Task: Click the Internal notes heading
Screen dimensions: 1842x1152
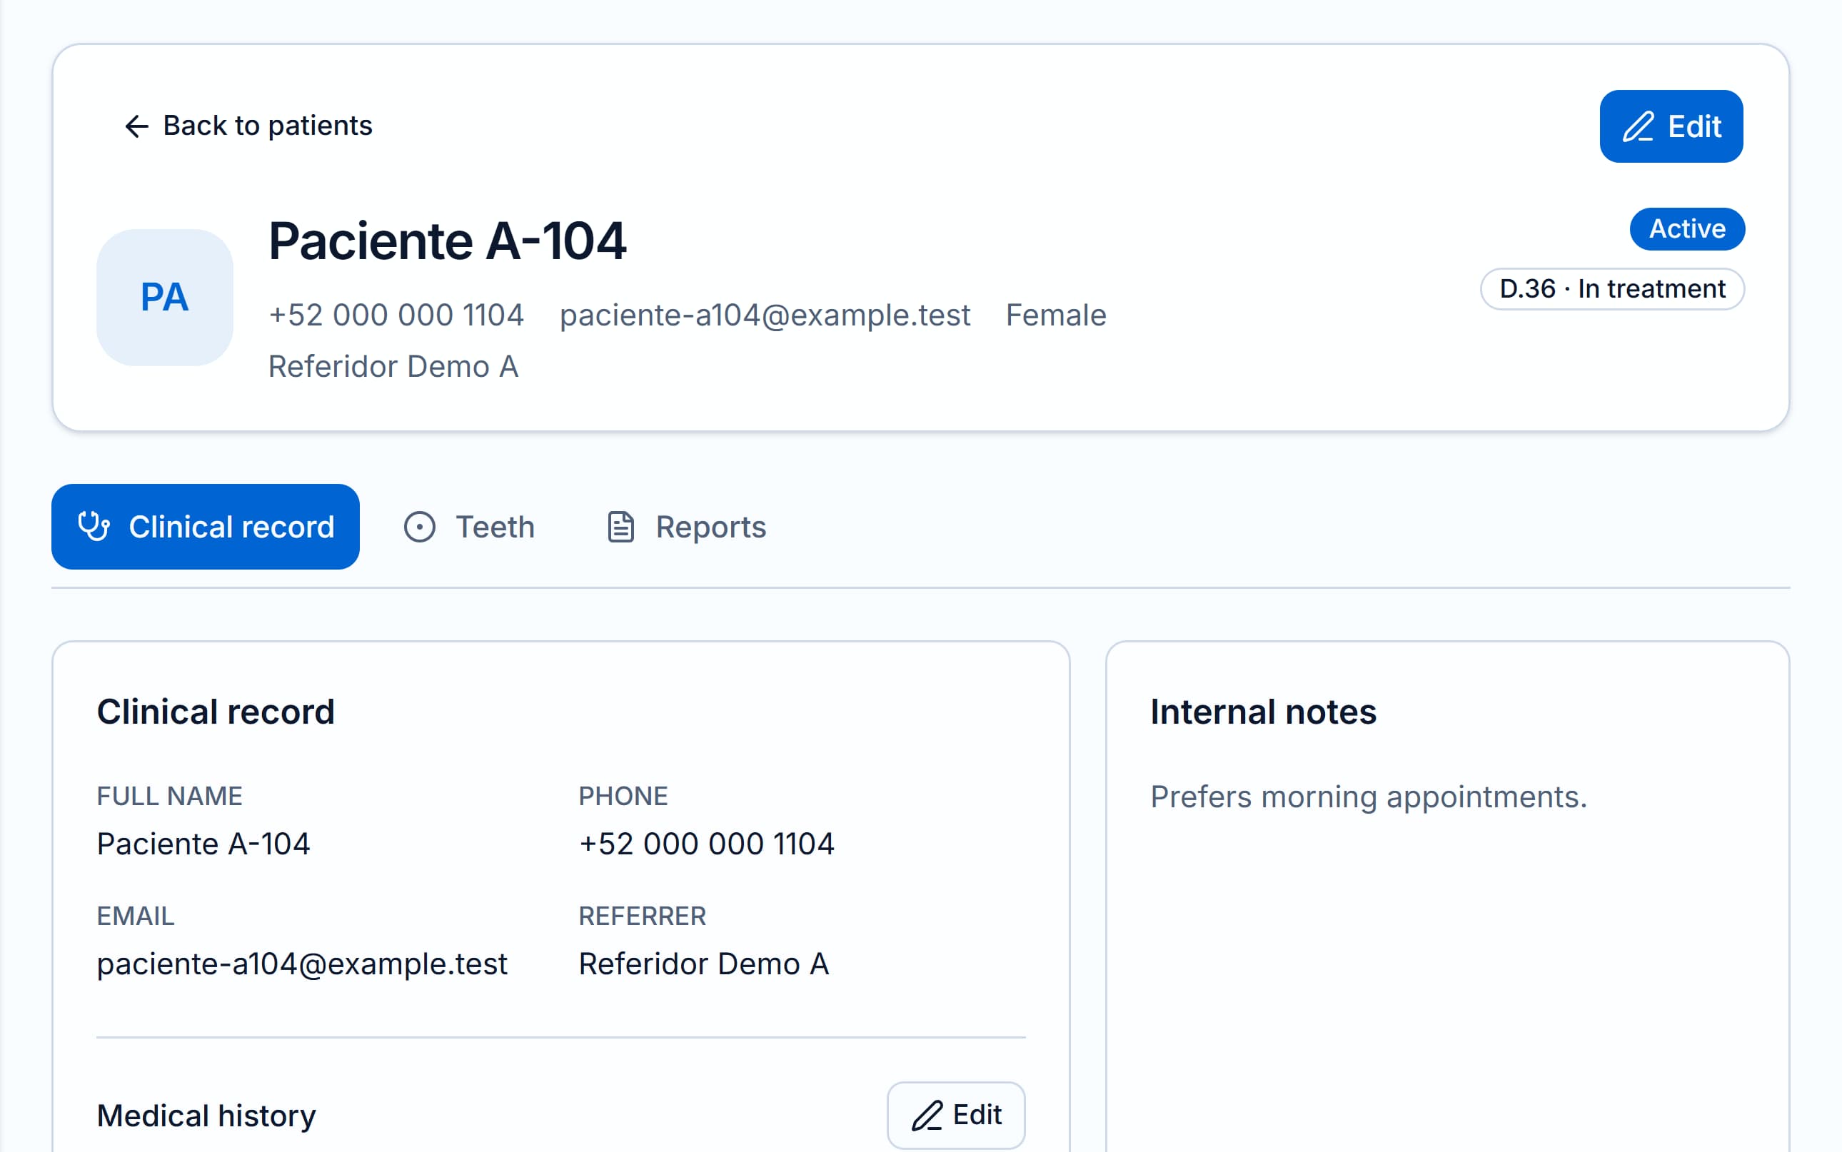Action: point(1264,712)
